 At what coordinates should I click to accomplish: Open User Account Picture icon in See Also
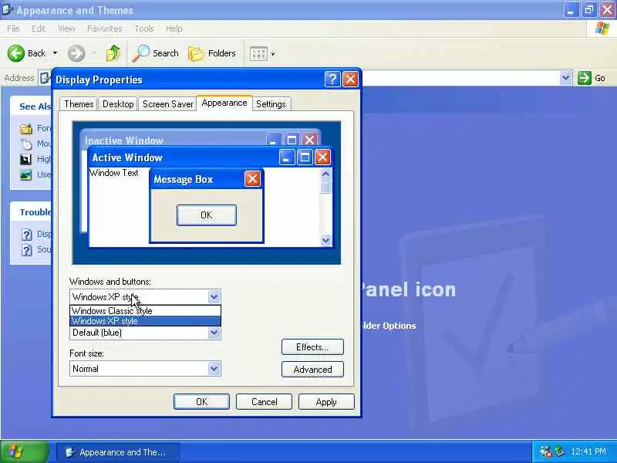[x=26, y=175]
